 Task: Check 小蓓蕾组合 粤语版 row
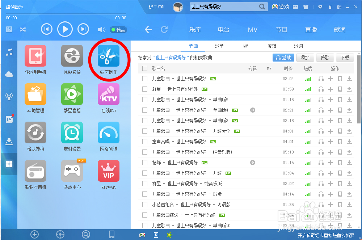click(x=145, y=205)
